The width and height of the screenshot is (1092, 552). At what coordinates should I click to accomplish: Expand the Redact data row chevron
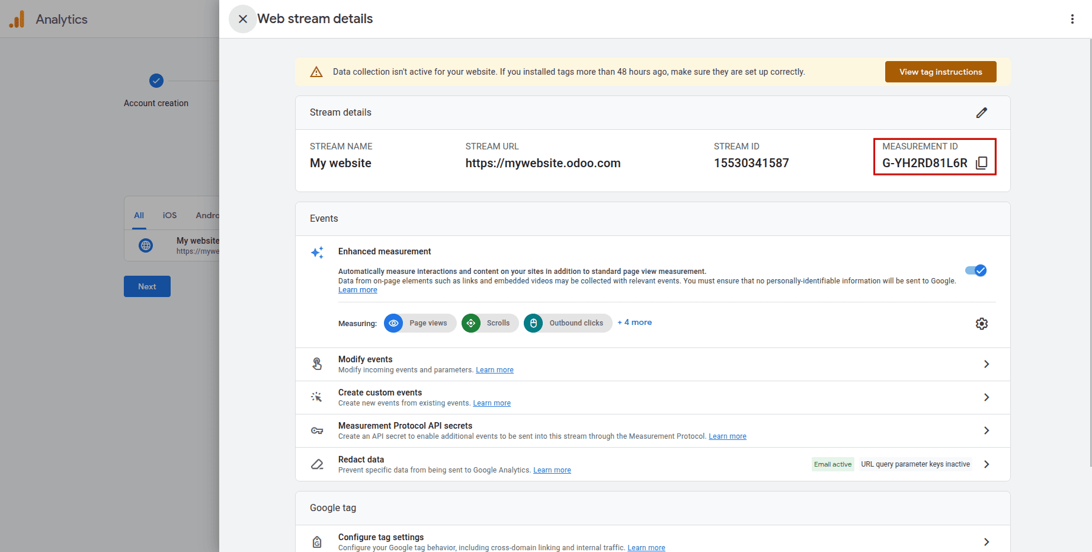point(987,464)
